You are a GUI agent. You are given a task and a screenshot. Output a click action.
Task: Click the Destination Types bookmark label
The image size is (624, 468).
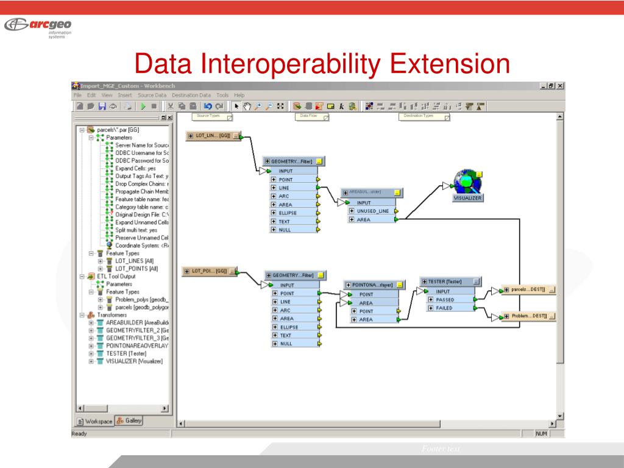pos(419,115)
